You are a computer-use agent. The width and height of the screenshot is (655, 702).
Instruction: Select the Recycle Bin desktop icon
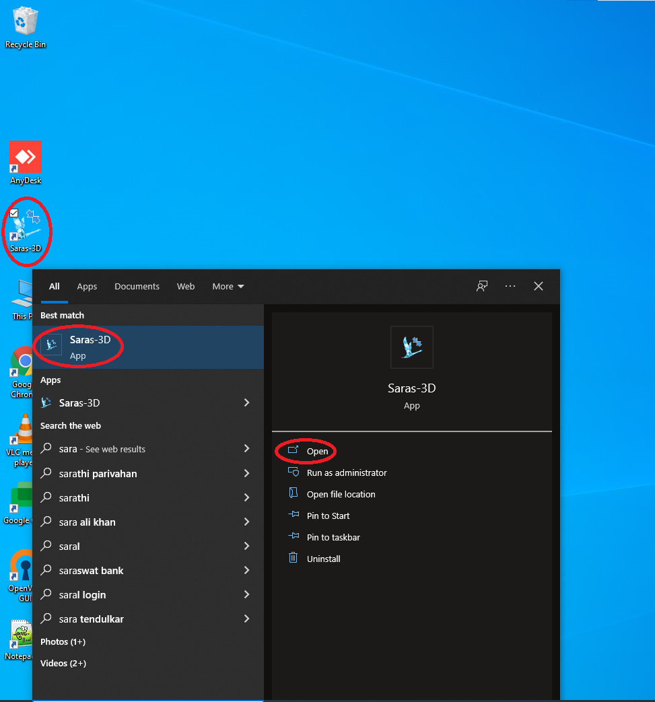pos(25,27)
